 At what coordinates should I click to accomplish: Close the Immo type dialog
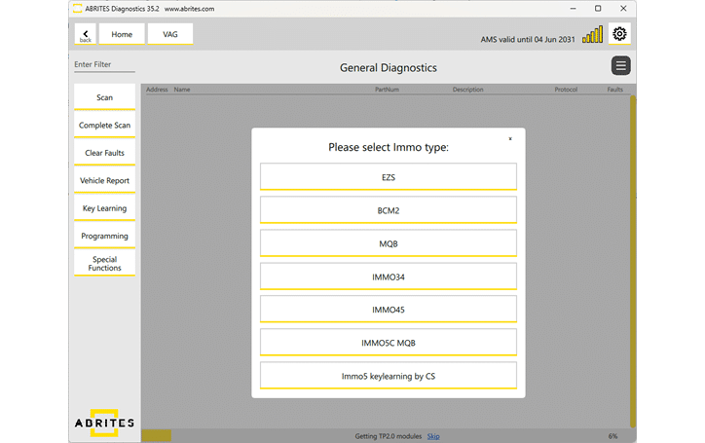pyautogui.click(x=510, y=139)
